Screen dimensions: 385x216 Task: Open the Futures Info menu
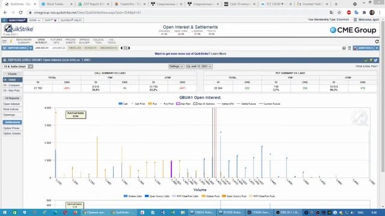coord(56,41)
